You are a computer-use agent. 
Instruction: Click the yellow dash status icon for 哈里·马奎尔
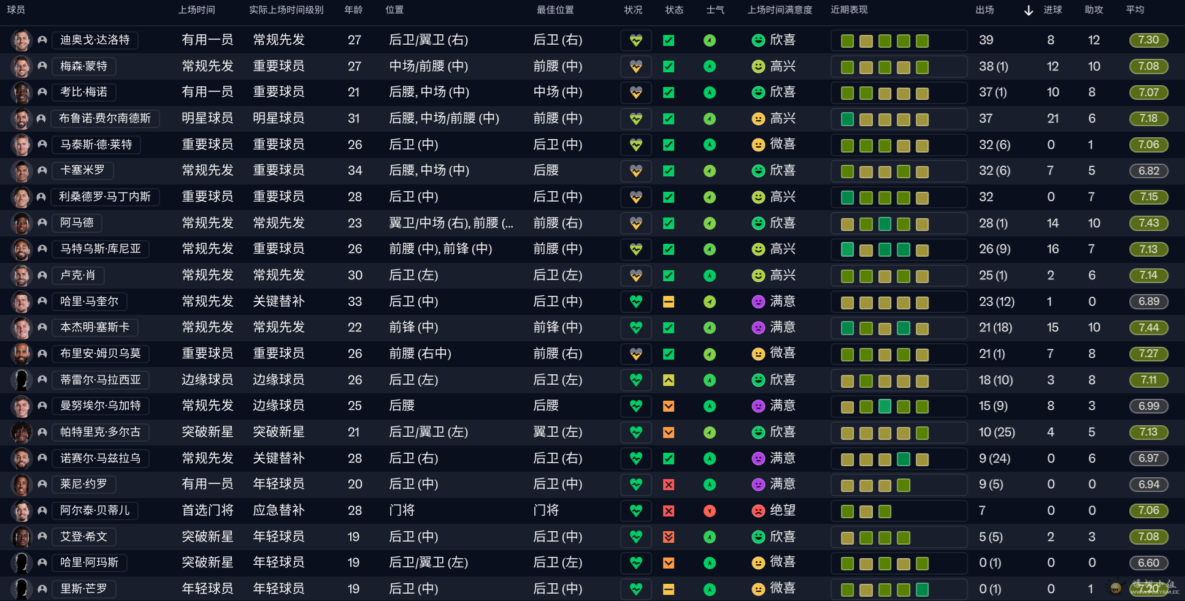click(669, 302)
